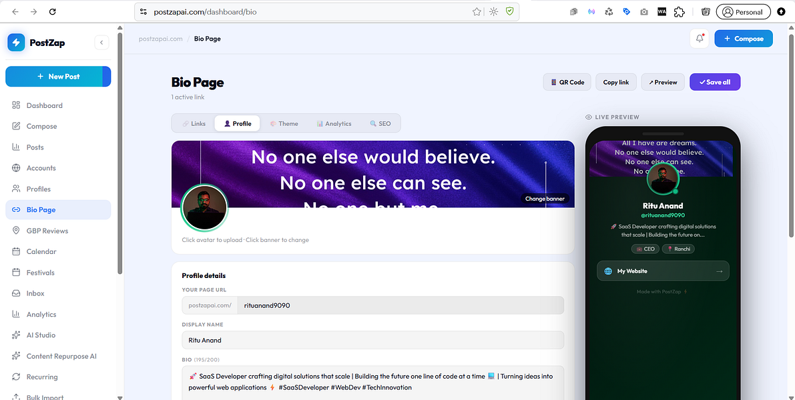Open Analytics in the sidebar
The height and width of the screenshot is (400, 795).
[58, 315]
